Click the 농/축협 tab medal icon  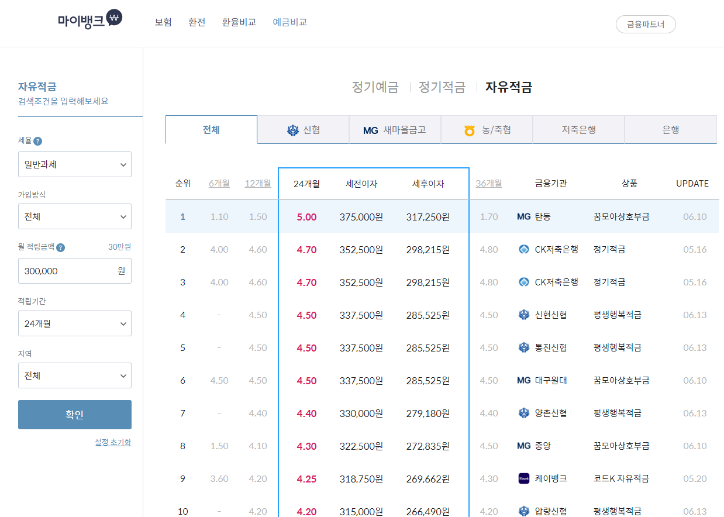(x=470, y=130)
